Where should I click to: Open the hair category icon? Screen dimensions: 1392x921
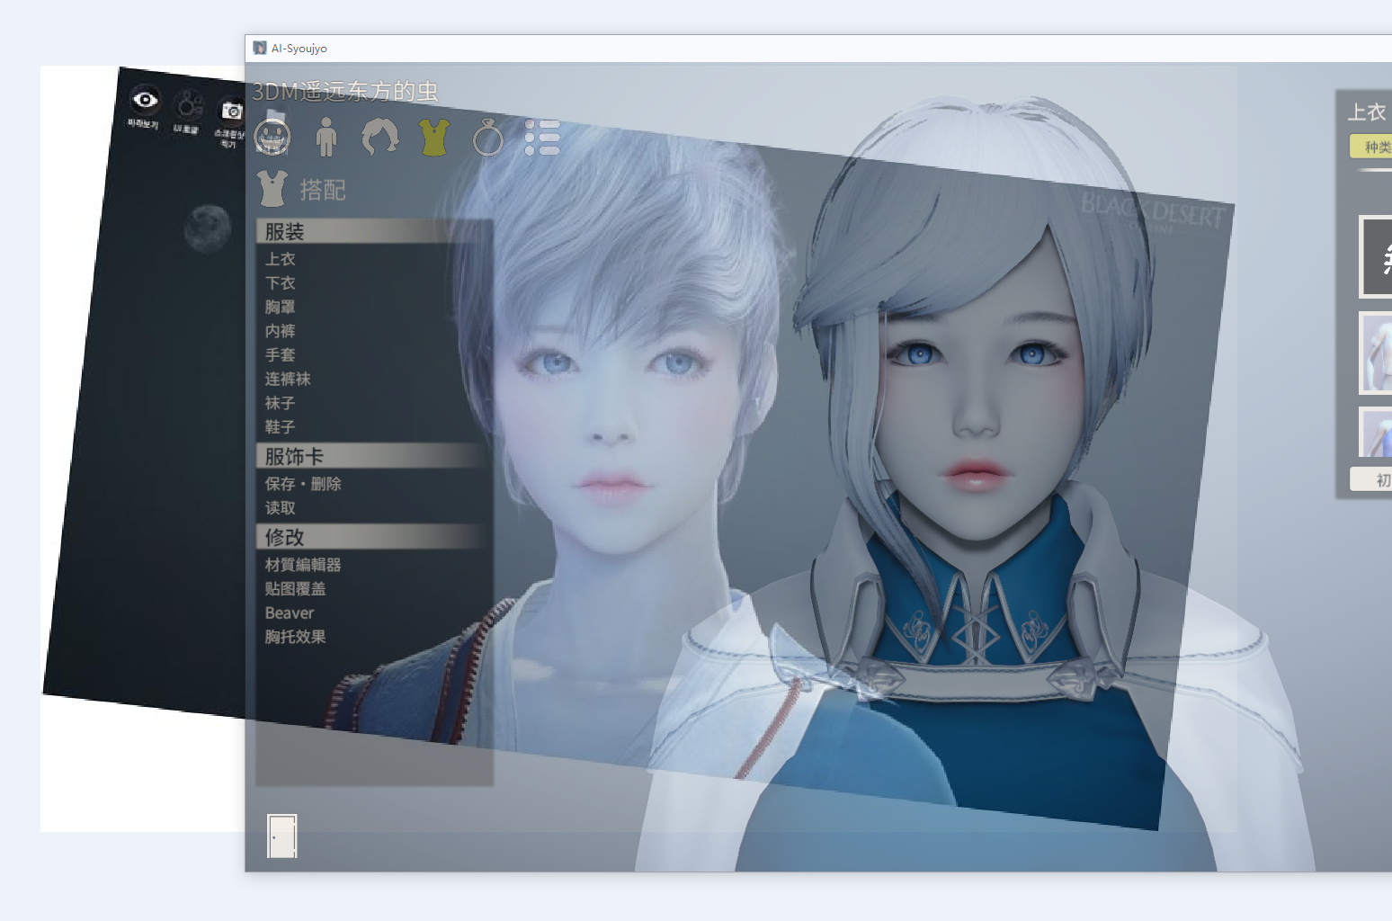tap(379, 138)
